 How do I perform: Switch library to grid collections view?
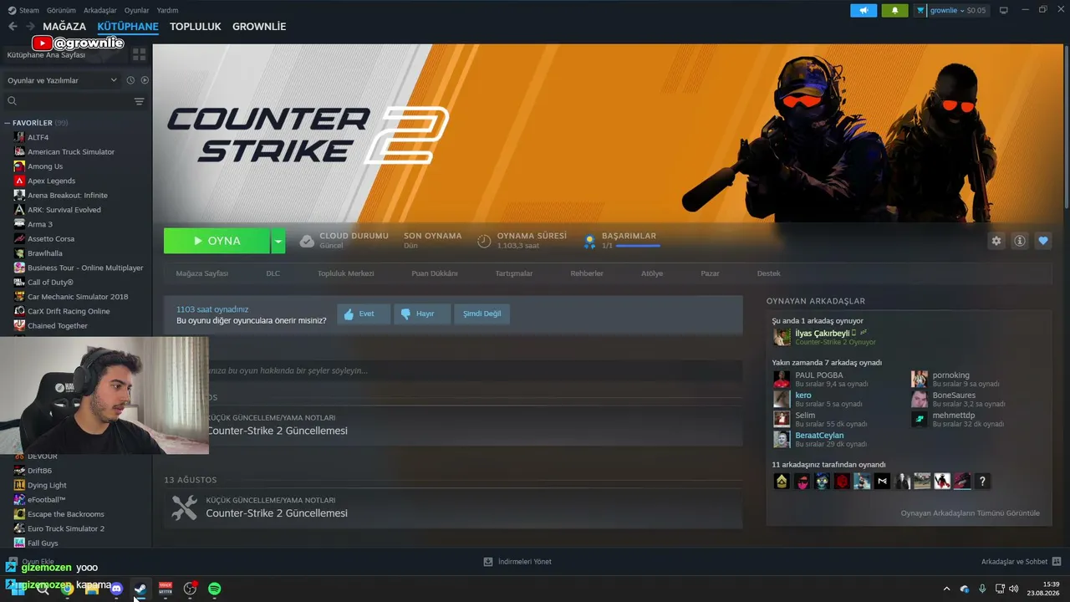coord(139,54)
